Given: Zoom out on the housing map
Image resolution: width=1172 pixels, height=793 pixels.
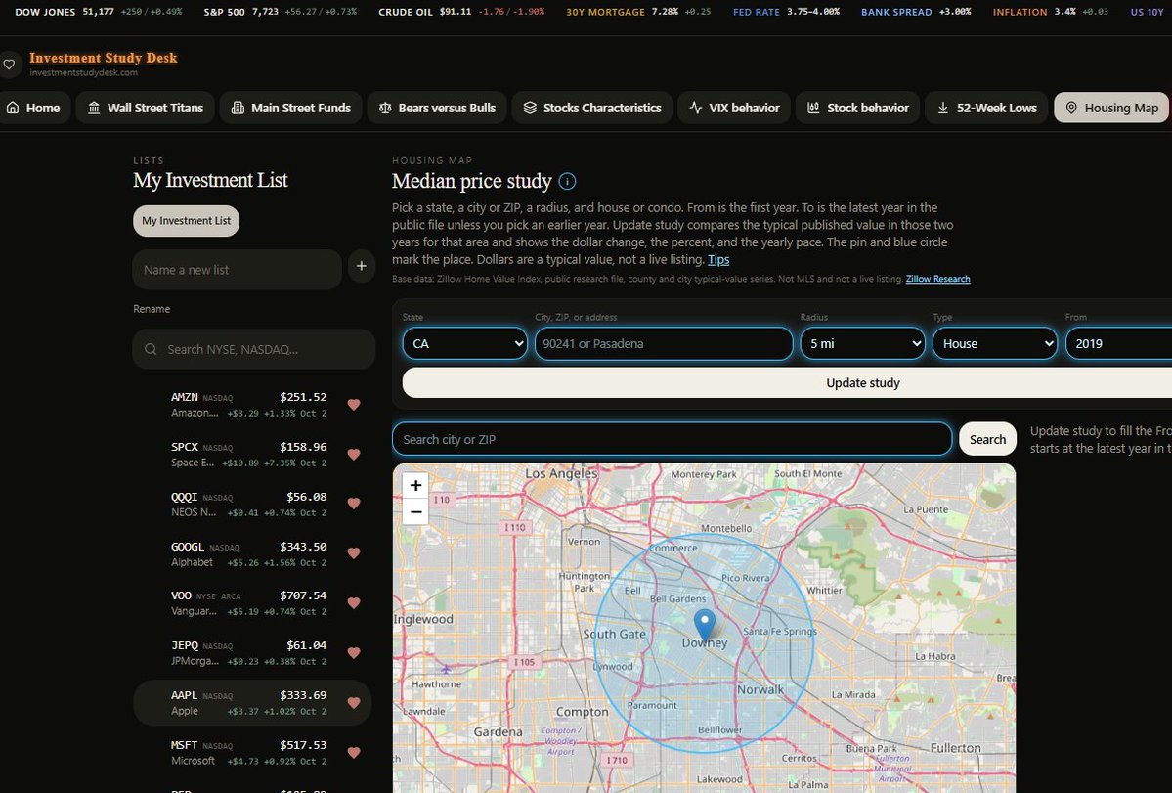Looking at the screenshot, I should [x=415, y=512].
